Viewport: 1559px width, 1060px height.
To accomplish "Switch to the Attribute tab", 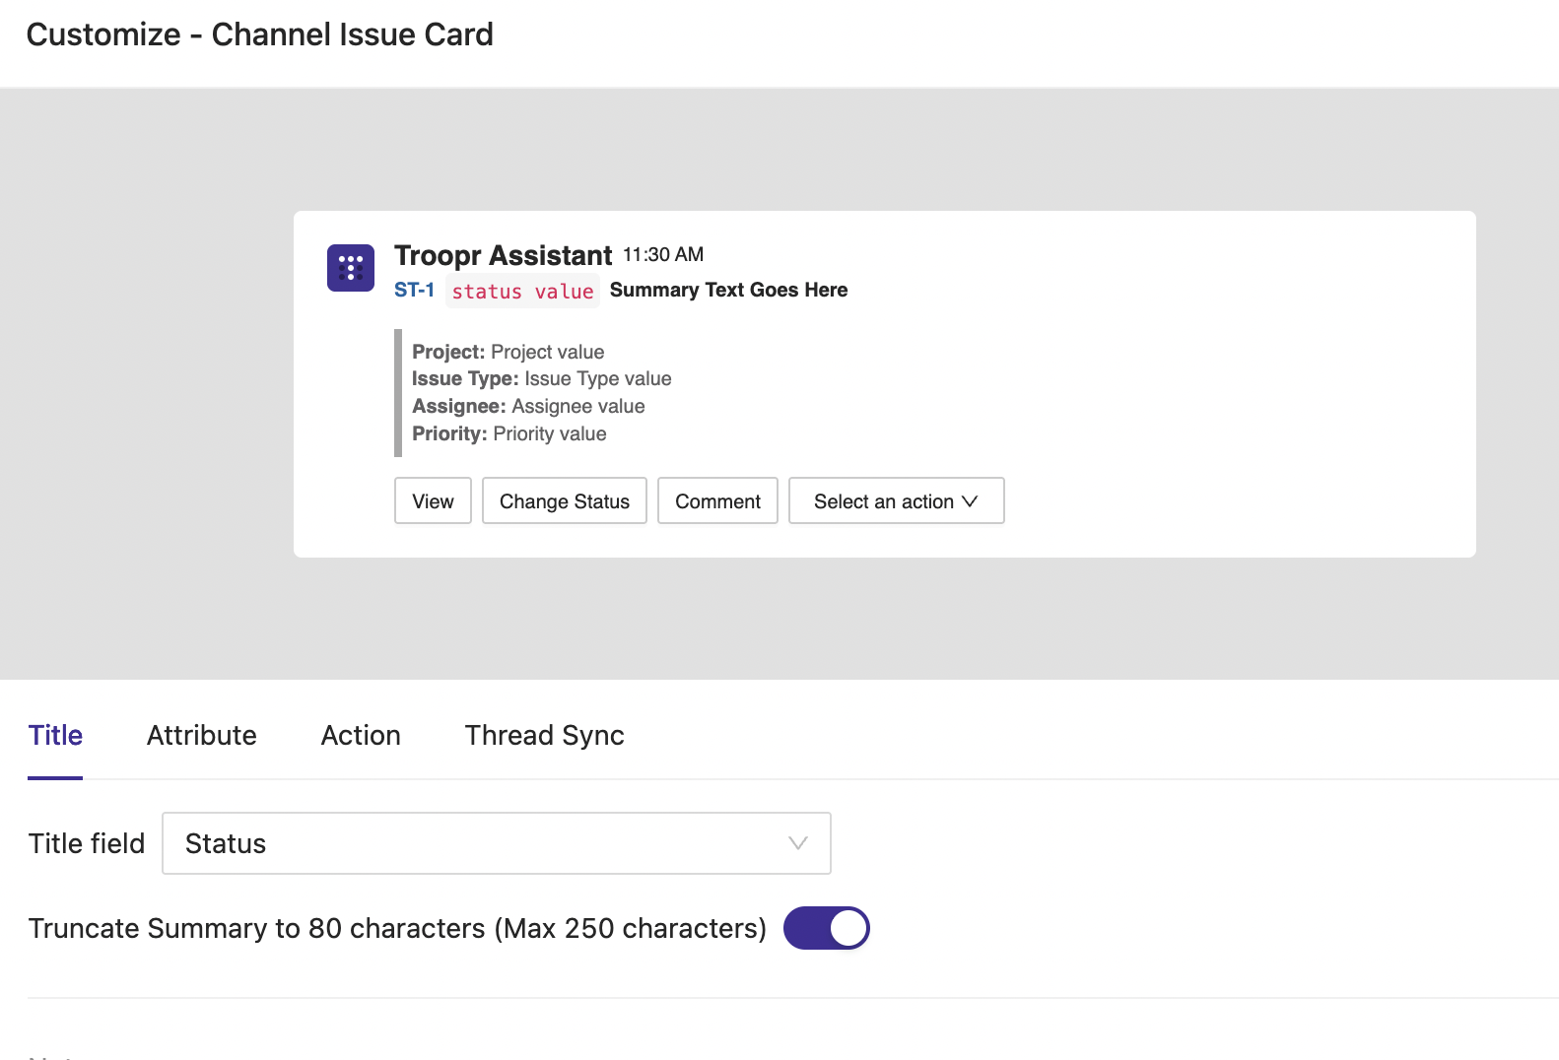I will (202, 735).
